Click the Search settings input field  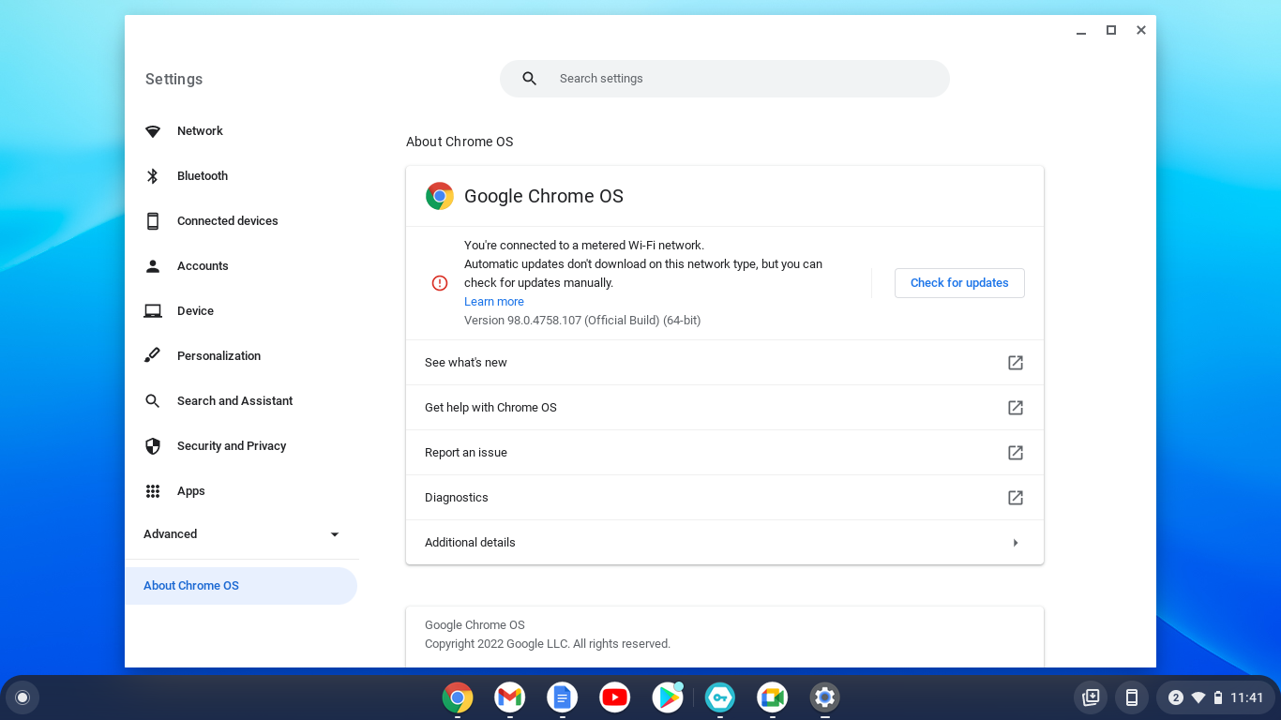[725, 79]
